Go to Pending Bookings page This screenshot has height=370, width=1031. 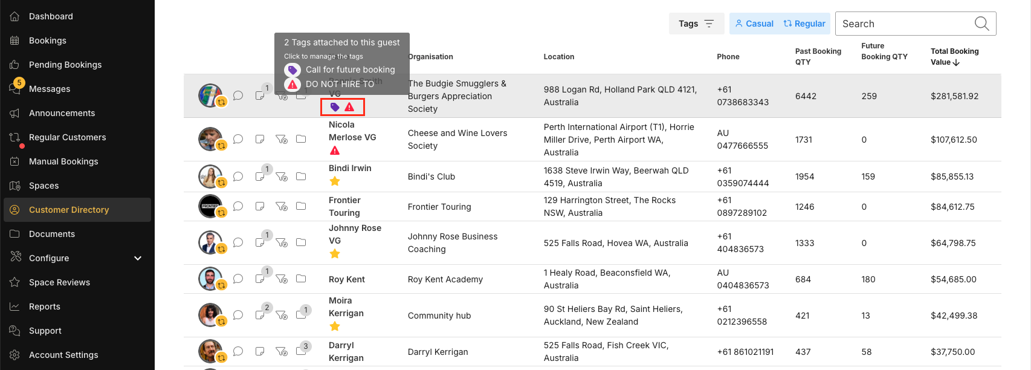(x=65, y=65)
